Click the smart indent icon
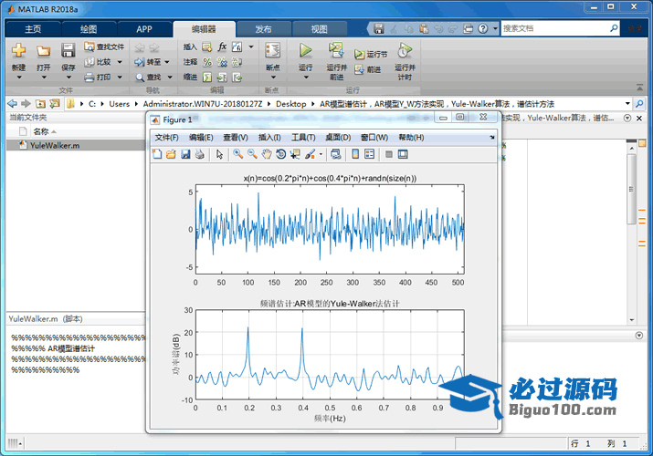The height and width of the screenshot is (456, 653). [x=207, y=78]
